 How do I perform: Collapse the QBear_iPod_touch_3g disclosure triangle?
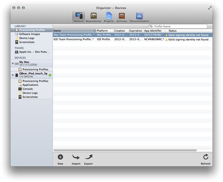(x=13, y=75)
